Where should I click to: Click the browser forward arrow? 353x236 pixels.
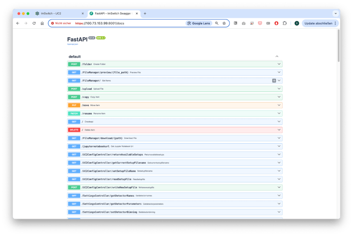[x=26, y=23]
